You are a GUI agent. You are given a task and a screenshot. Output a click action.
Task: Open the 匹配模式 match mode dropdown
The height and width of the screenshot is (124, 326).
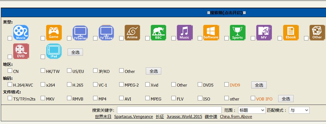[x=299, y=110]
